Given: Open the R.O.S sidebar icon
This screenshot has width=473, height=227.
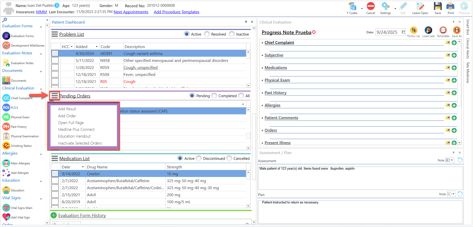Looking at the screenshot, I should [x=6, y=107].
